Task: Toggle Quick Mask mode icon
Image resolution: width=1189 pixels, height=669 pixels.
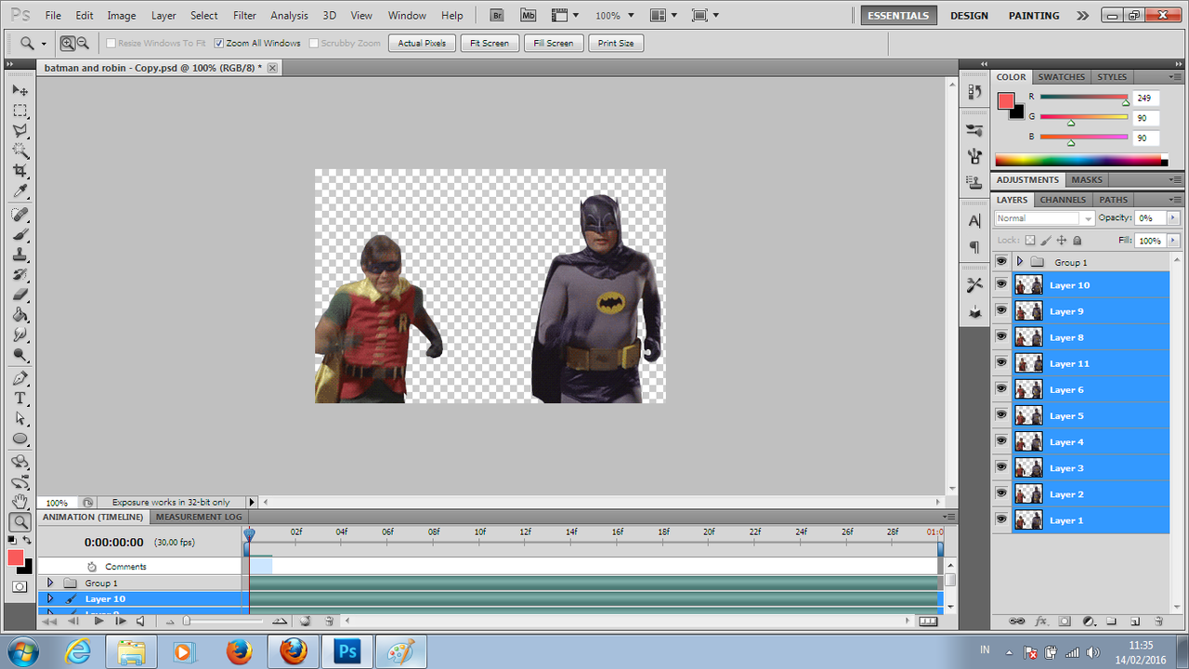Action: pos(20,586)
